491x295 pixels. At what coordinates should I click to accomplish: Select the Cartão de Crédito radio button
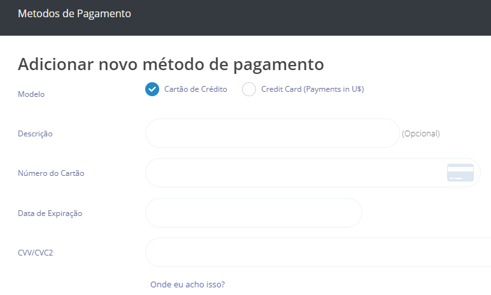(x=152, y=89)
